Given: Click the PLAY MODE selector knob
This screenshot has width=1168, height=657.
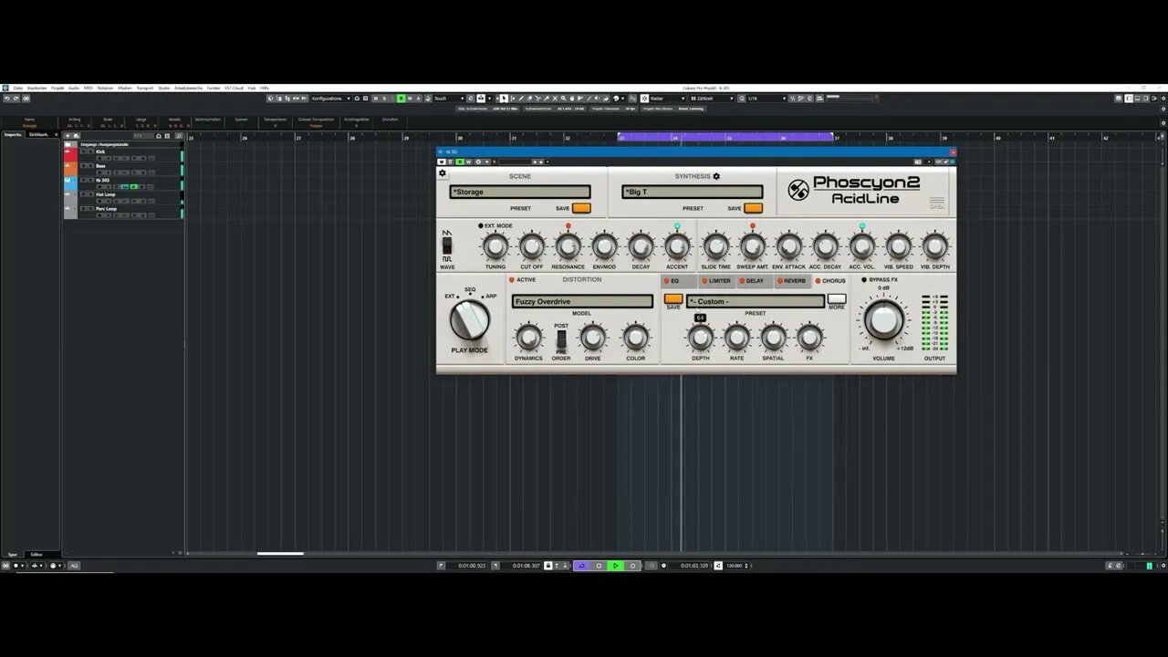Looking at the screenshot, I should click(469, 320).
